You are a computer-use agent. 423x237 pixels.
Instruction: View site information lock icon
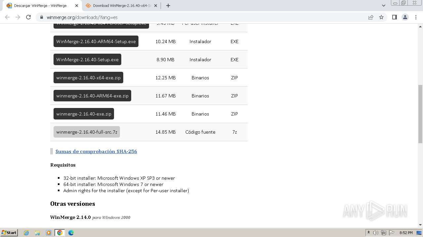point(41,17)
